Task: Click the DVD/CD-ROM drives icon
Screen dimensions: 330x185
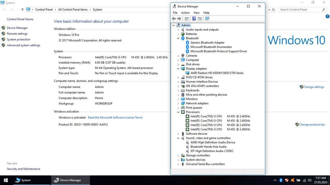Action: pos(183,77)
